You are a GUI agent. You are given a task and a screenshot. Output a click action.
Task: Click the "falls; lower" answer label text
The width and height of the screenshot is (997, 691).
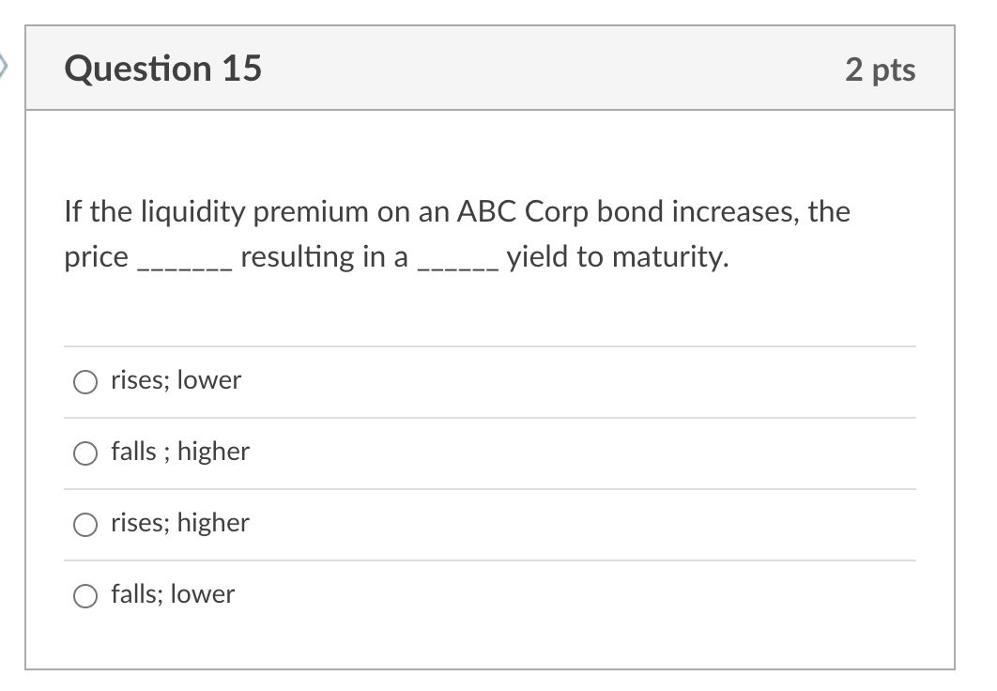point(172,593)
